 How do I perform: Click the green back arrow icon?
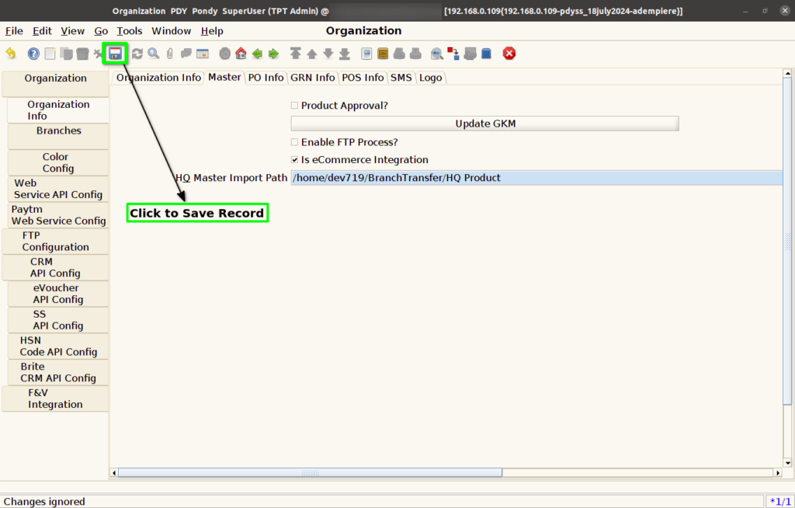point(257,54)
